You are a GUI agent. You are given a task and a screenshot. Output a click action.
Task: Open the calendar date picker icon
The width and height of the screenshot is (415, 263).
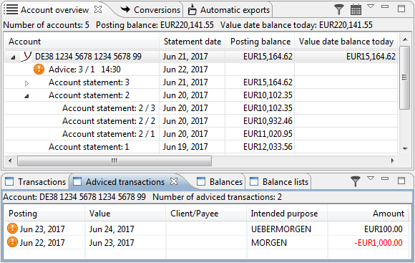[356, 9]
